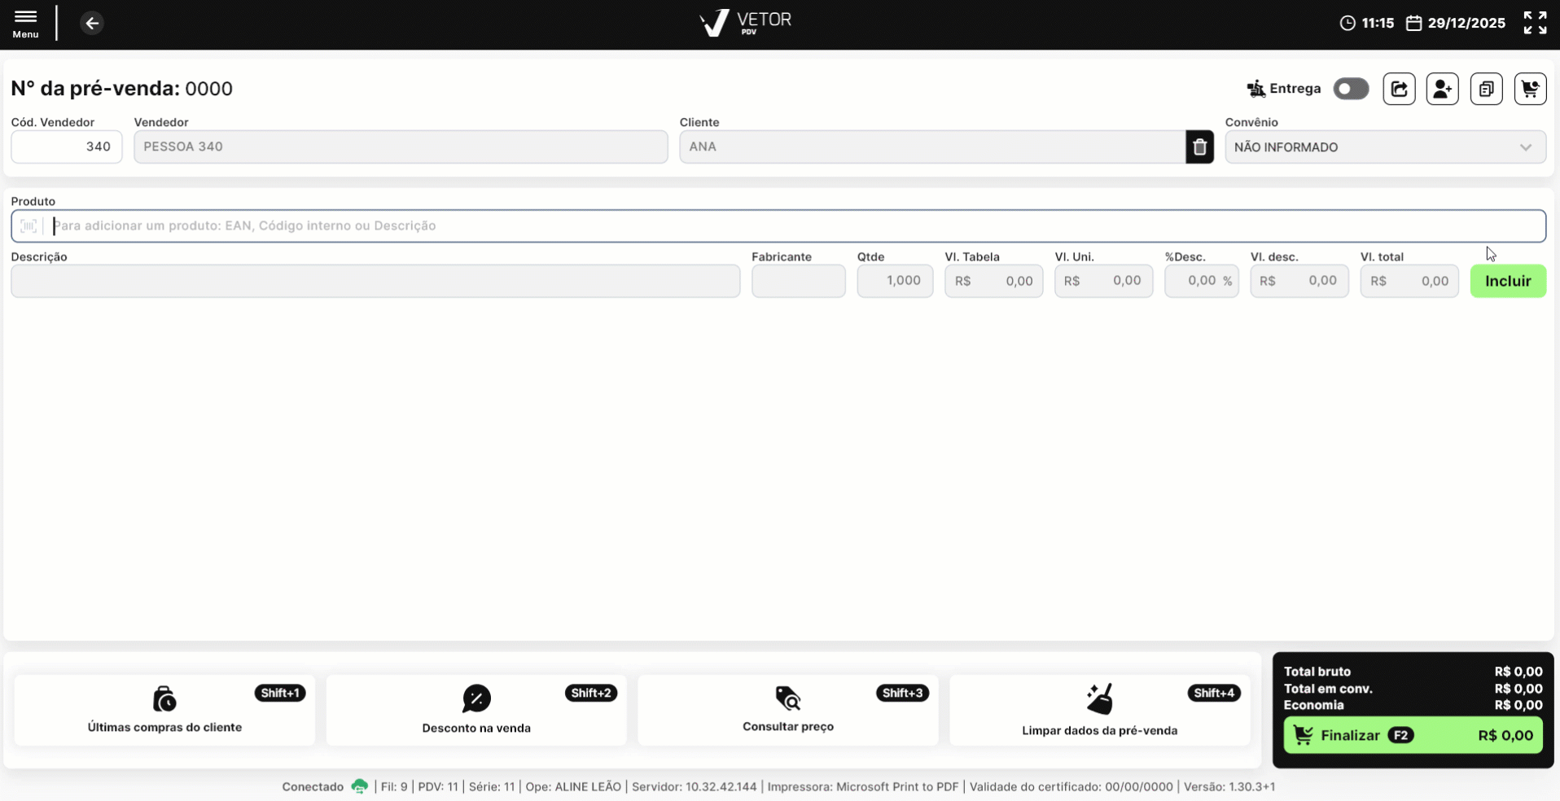Click the share/export pre-sale icon
Image resolution: width=1560 pixels, height=801 pixels.
pyautogui.click(x=1399, y=89)
